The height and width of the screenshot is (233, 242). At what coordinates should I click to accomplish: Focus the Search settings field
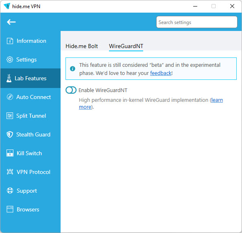[197, 22]
